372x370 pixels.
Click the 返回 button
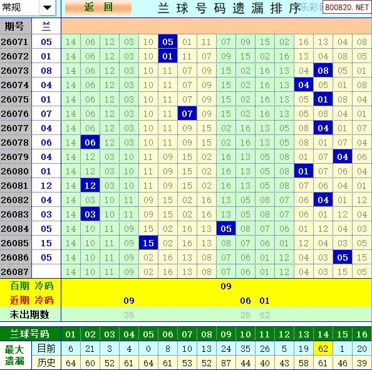pos(98,7)
